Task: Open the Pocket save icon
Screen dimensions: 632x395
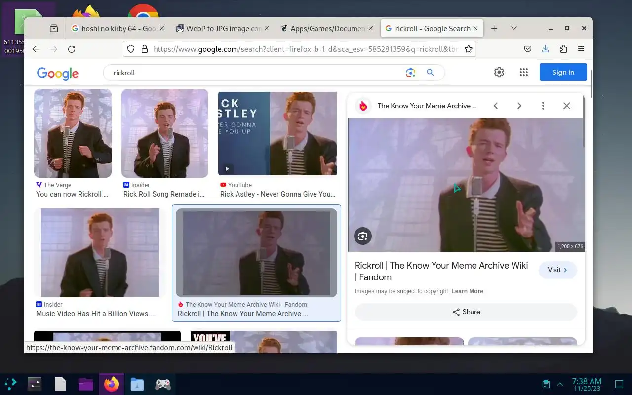Action: click(528, 49)
